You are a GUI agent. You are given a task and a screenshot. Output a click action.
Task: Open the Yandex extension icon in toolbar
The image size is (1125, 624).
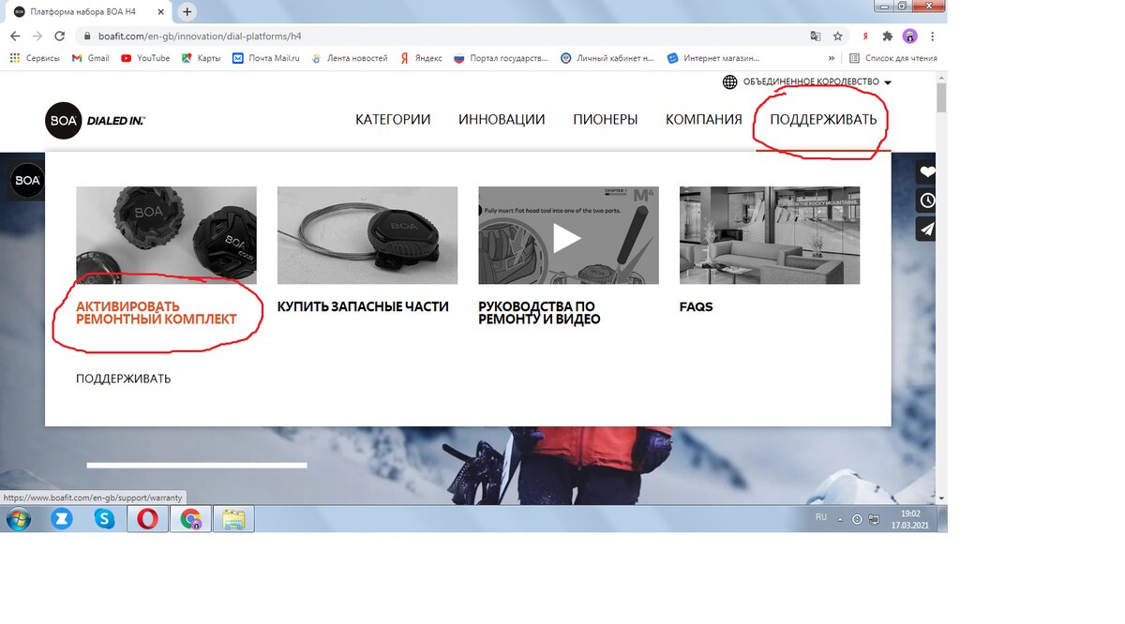865,36
